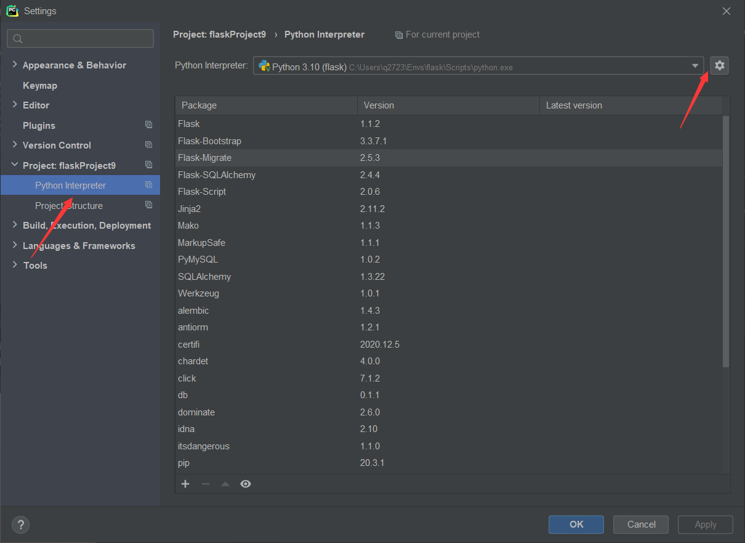Select the SQLAlchemy 1.3.22 package row
The width and height of the screenshot is (745, 543).
pyautogui.click(x=448, y=277)
